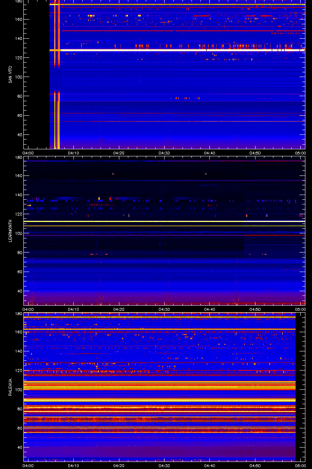The height and width of the screenshot is (469, 312).
Task: Select the 04:50 time label on San Vito plot
Action: tap(255, 153)
